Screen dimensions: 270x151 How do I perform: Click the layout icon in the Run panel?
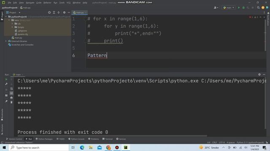(x=6, y=96)
